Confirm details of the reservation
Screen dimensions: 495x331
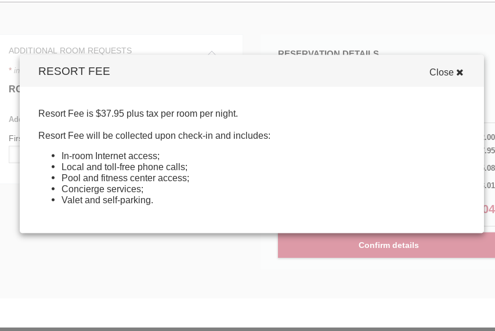pyautogui.click(x=388, y=245)
